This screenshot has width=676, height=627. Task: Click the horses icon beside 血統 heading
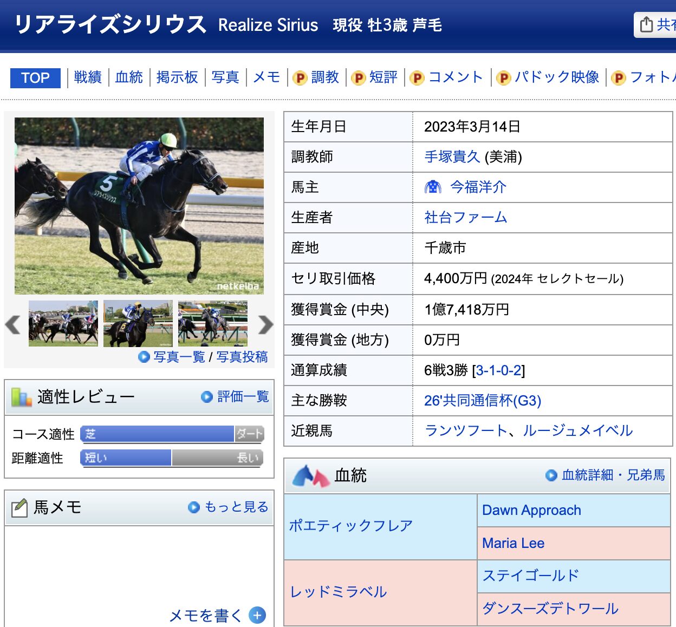click(311, 476)
